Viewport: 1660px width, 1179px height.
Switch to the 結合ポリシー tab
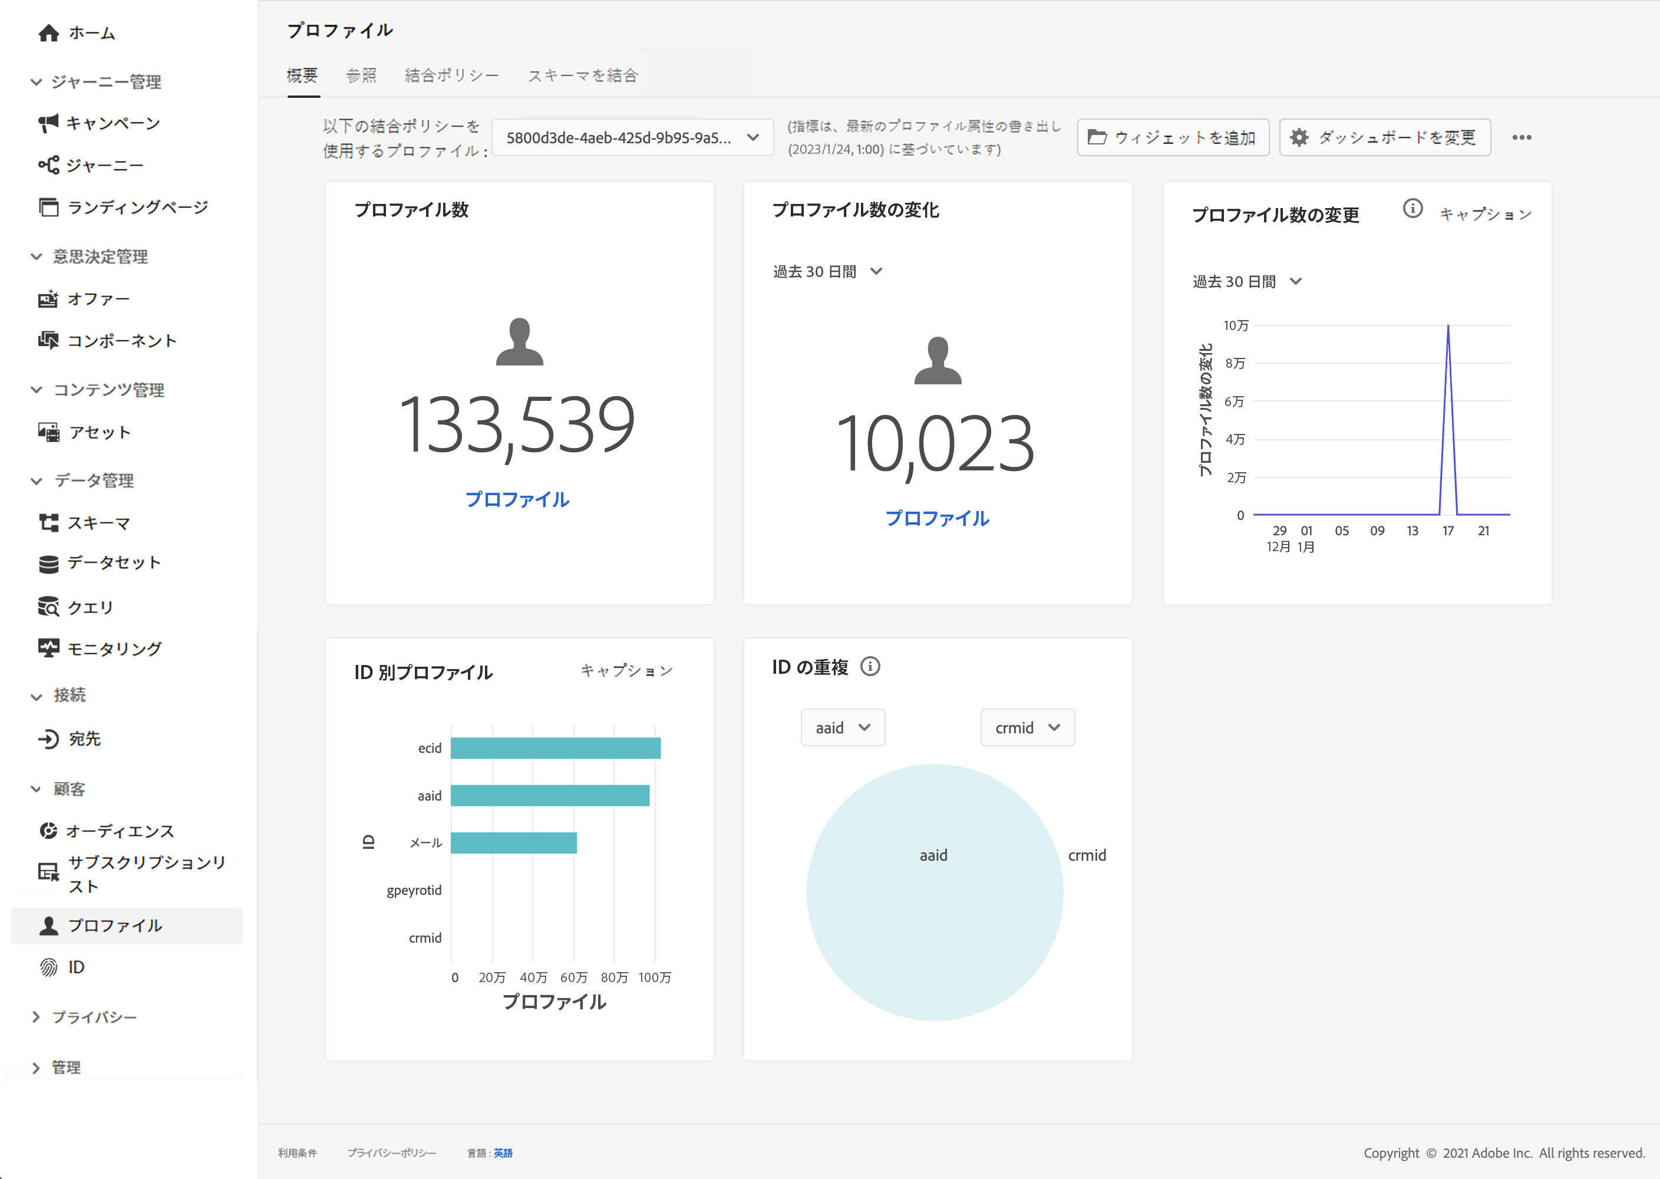451,75
